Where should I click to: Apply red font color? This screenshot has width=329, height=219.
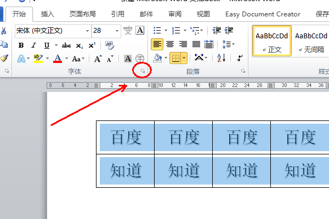tap(58, 59)
